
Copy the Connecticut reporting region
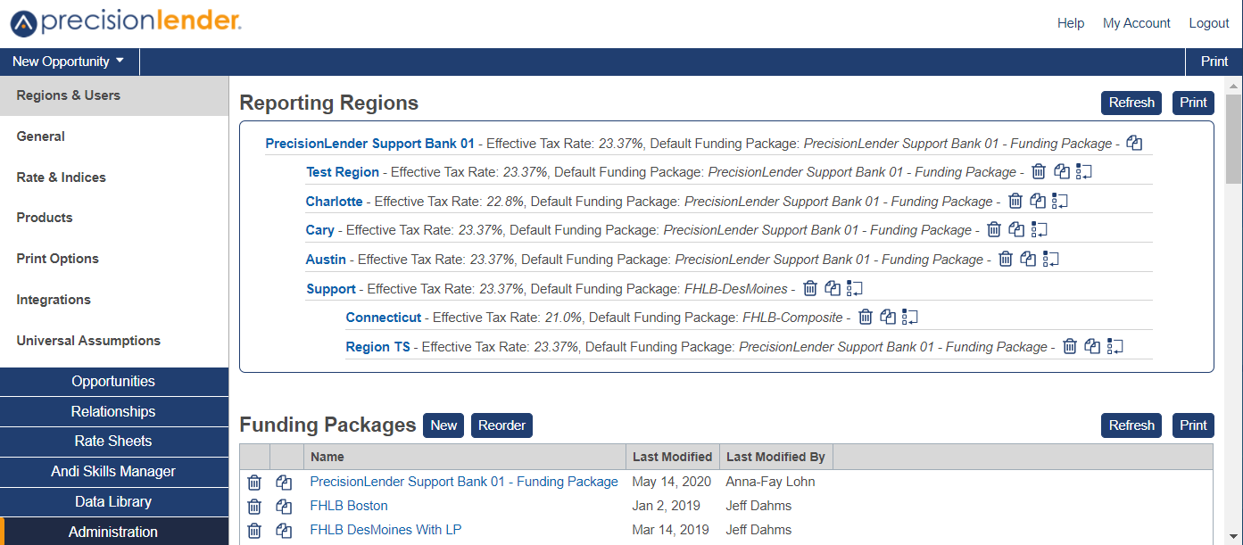click(x=888, y=317)
